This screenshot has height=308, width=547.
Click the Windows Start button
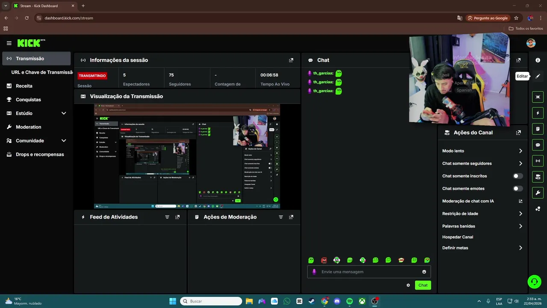pyautogui.click(x=173, y=301)
